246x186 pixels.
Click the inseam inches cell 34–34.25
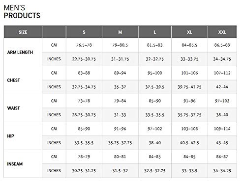(x=222, y=171)
